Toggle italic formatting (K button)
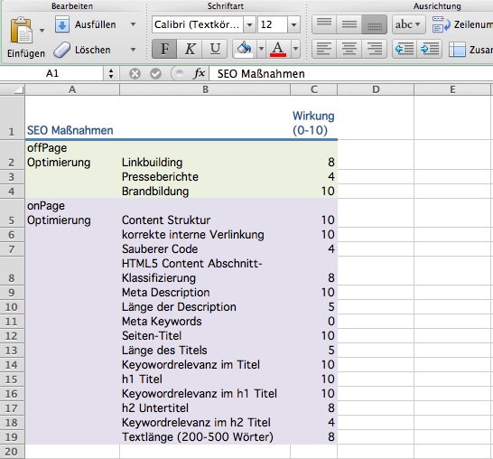The image size is (493, 459). point(190,49)
